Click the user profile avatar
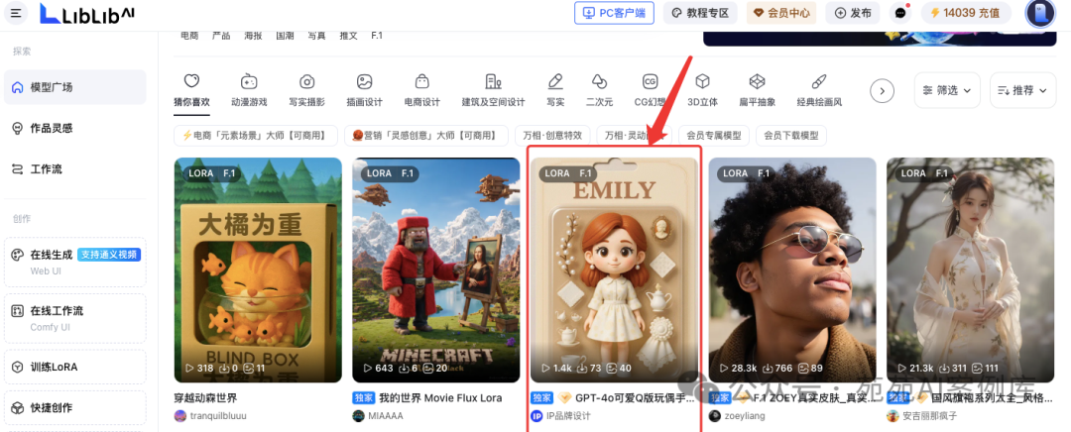The height and width of the screenshot is (432, 1071). coord(1039,13)
